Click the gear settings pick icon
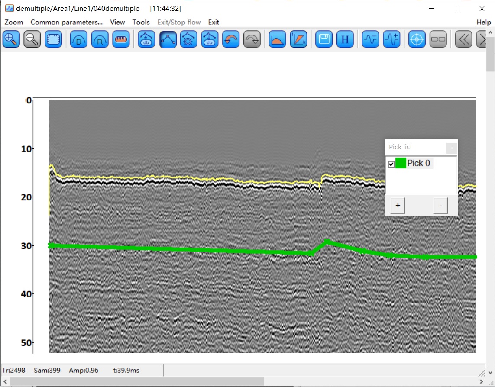Viewport: 495px width, 387px height. tap(188, 39)
